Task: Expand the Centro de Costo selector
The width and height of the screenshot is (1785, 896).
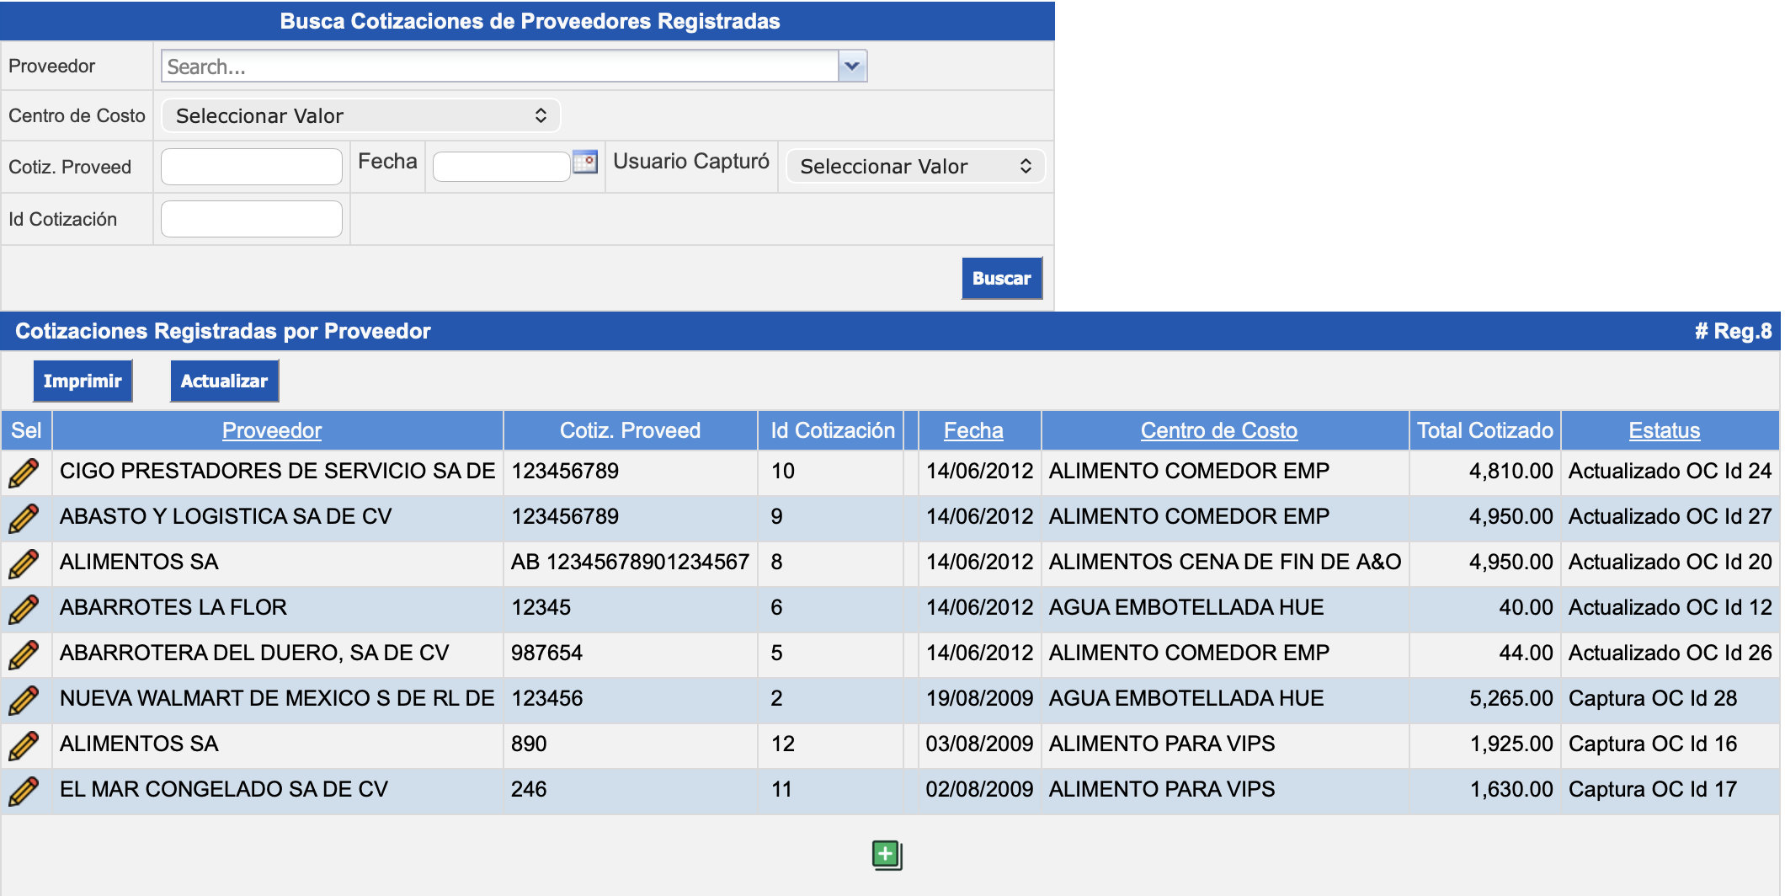Action: pyautogui.click(x=360, y=115)
